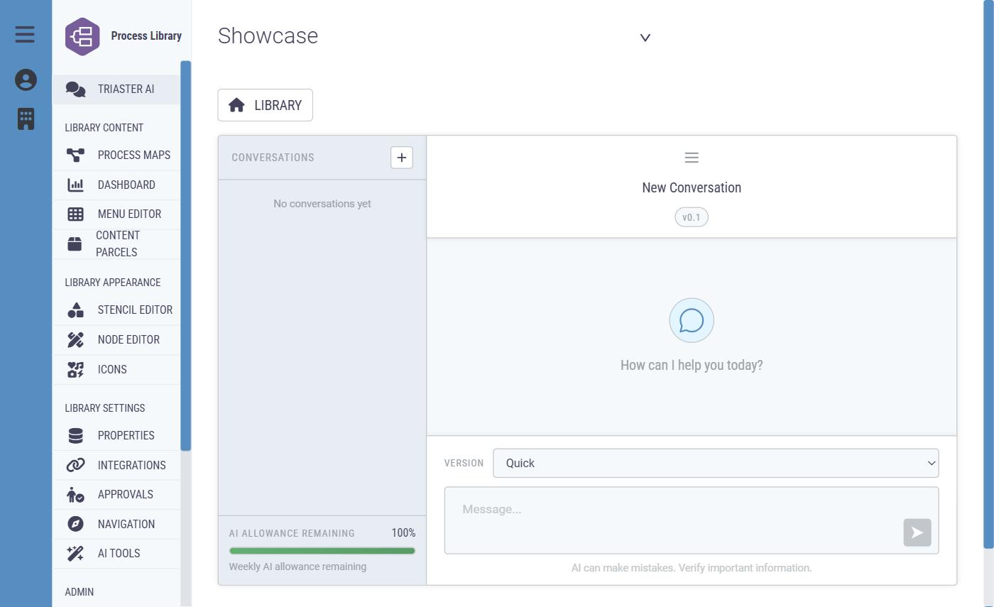Open Navigation settings

click(x=116, y=524)
